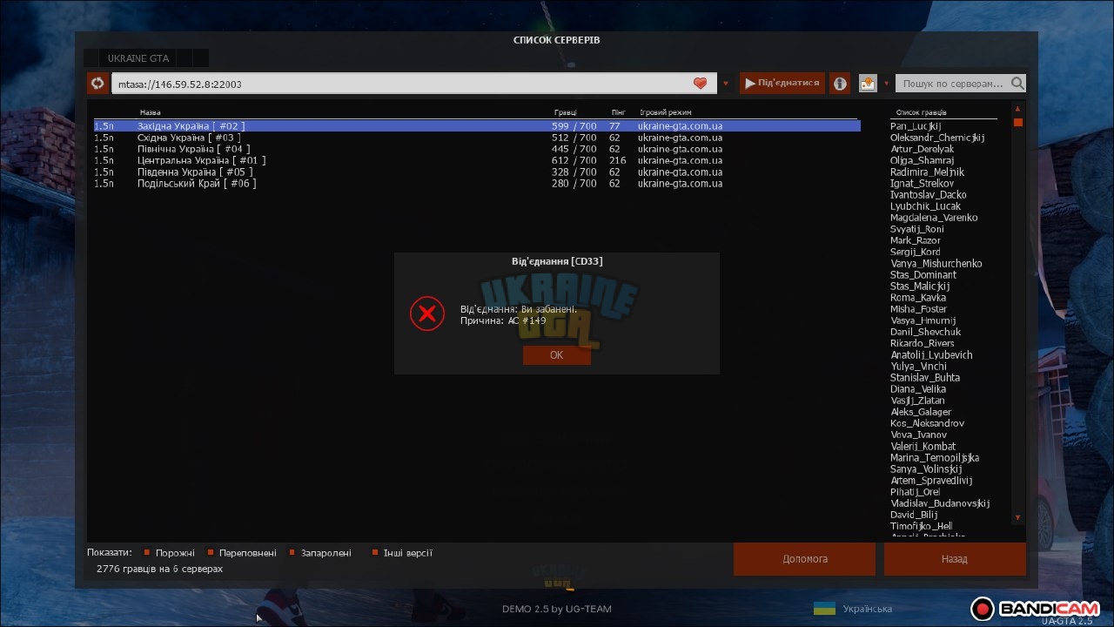The width and height of the screenshot is (1114, 627).
Task: Sort servers by the Ігровий режим column header
Action: (666, 112)
